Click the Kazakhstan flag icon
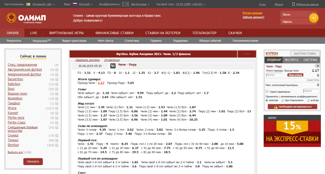Image resolution: width=325 pixels, height=174 pixels. (28, 4)
